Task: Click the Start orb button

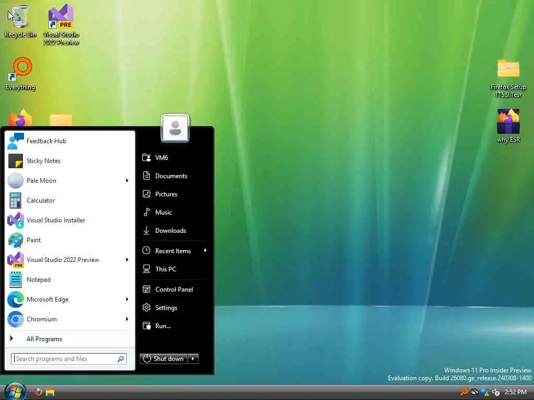Action: 15,392
